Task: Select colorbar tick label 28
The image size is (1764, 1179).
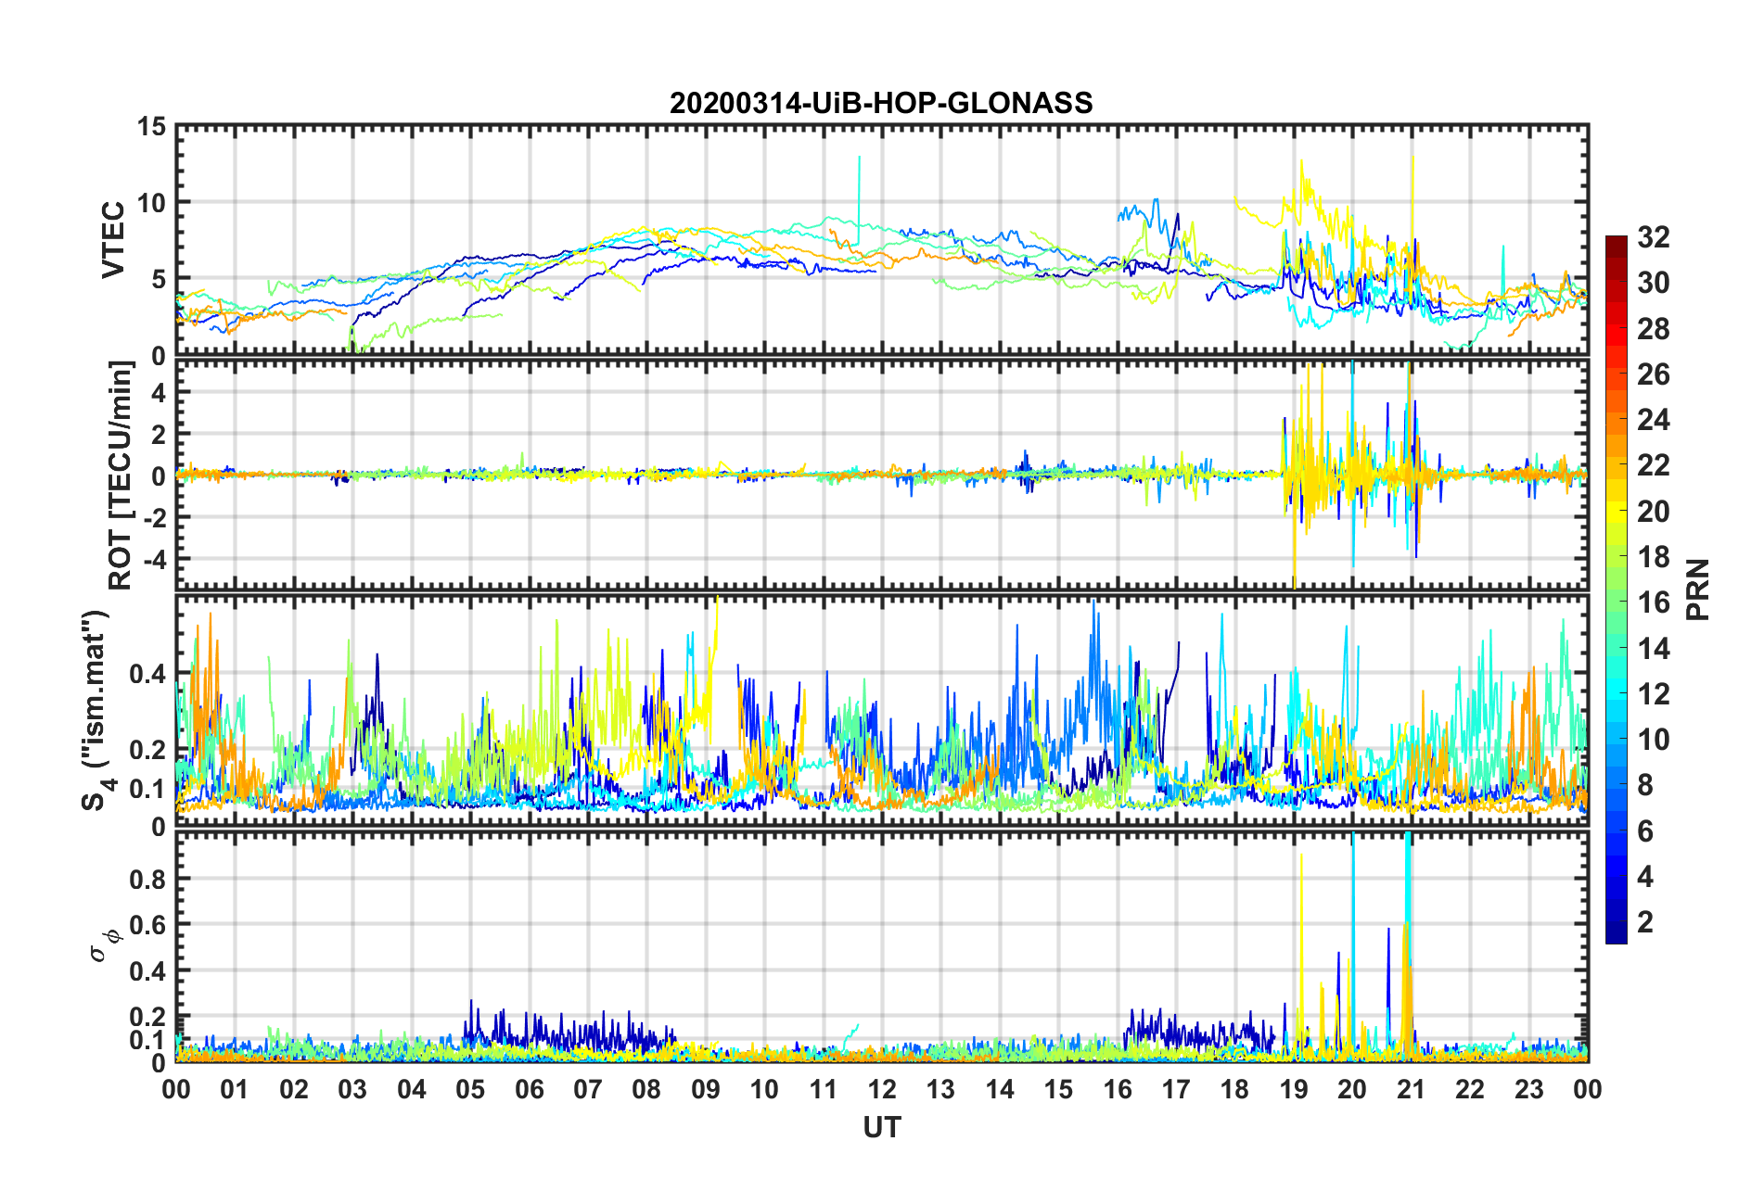Action: tap(1654, 329)
